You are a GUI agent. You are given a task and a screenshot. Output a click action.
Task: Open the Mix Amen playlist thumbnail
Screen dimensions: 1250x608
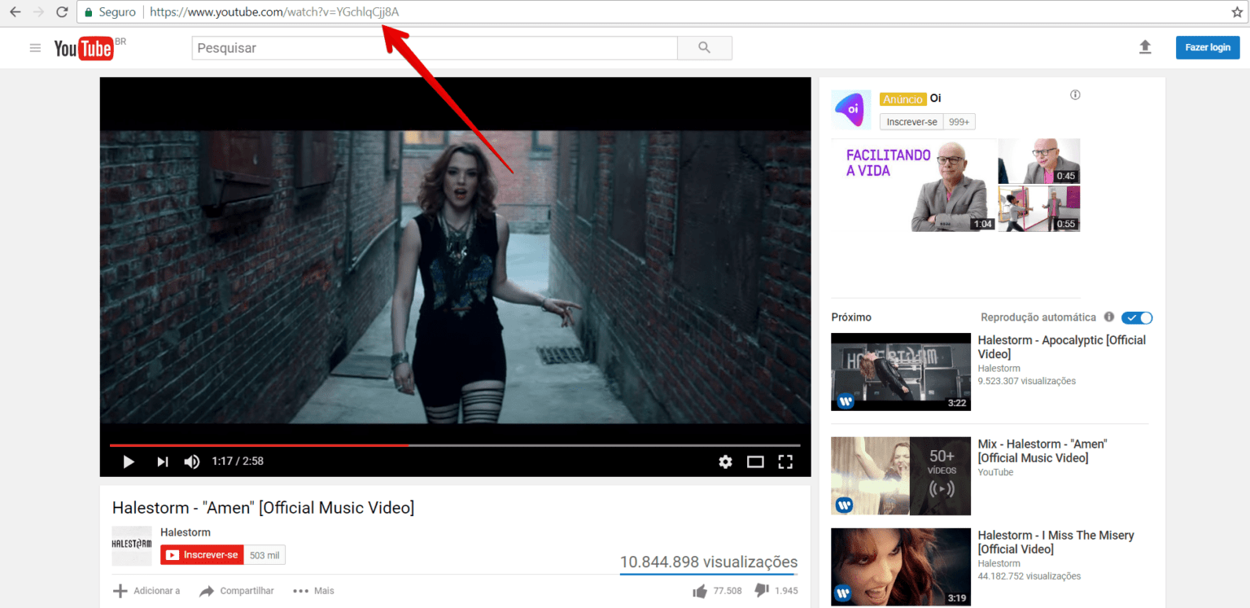pyautogui.click(x=901, y=476)
